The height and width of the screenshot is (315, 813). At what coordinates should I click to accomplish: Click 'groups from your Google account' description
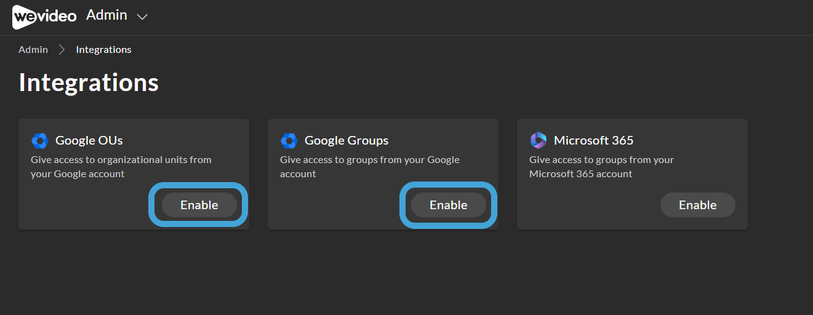[x=370, y=167]
